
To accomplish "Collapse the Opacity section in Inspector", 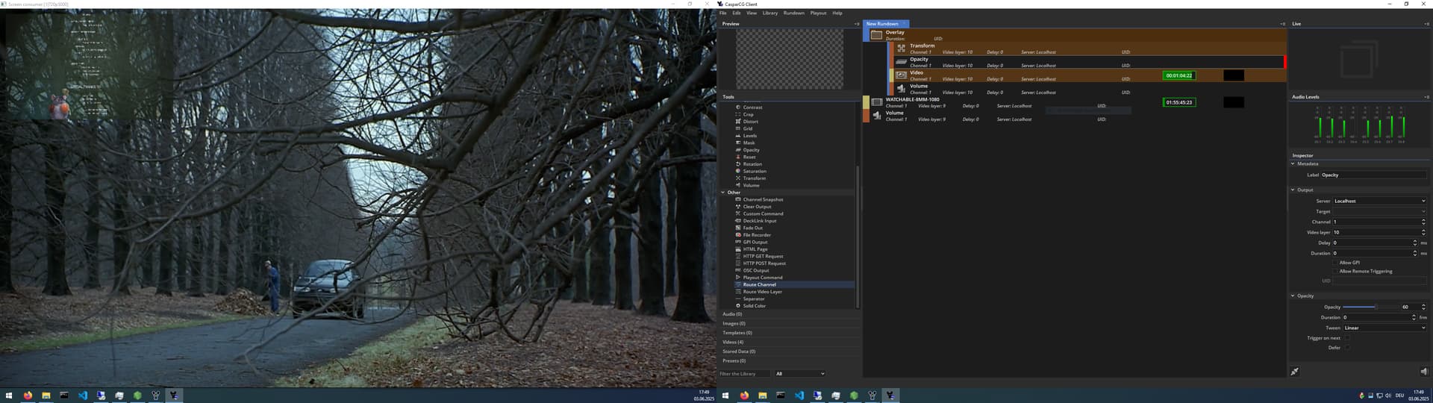I will pos(1293,296).
